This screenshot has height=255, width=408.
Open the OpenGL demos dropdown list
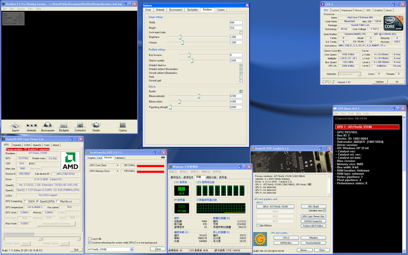[40, 238]
